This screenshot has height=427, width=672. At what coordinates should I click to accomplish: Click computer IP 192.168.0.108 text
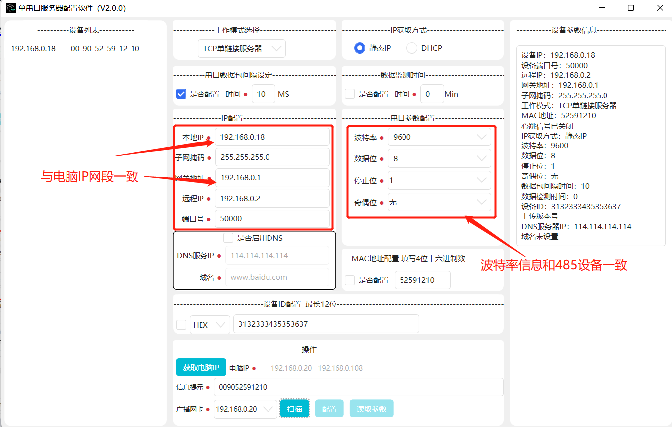(340, 368)
